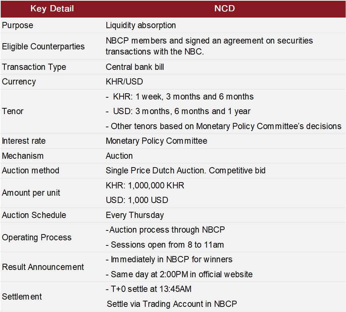Image resolution: width=346 pixels, height=312 pixels.
Task: Click the "KHR: 1,000,000 KHR" amount line
Action: [145, 185]
